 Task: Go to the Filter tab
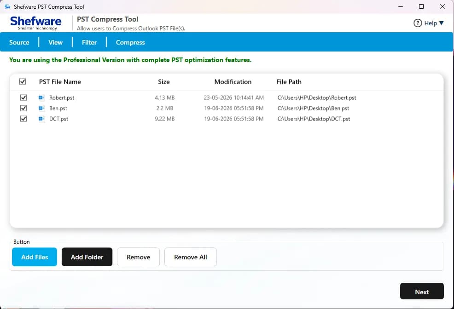pyautogui.click(x=89, y=42)
